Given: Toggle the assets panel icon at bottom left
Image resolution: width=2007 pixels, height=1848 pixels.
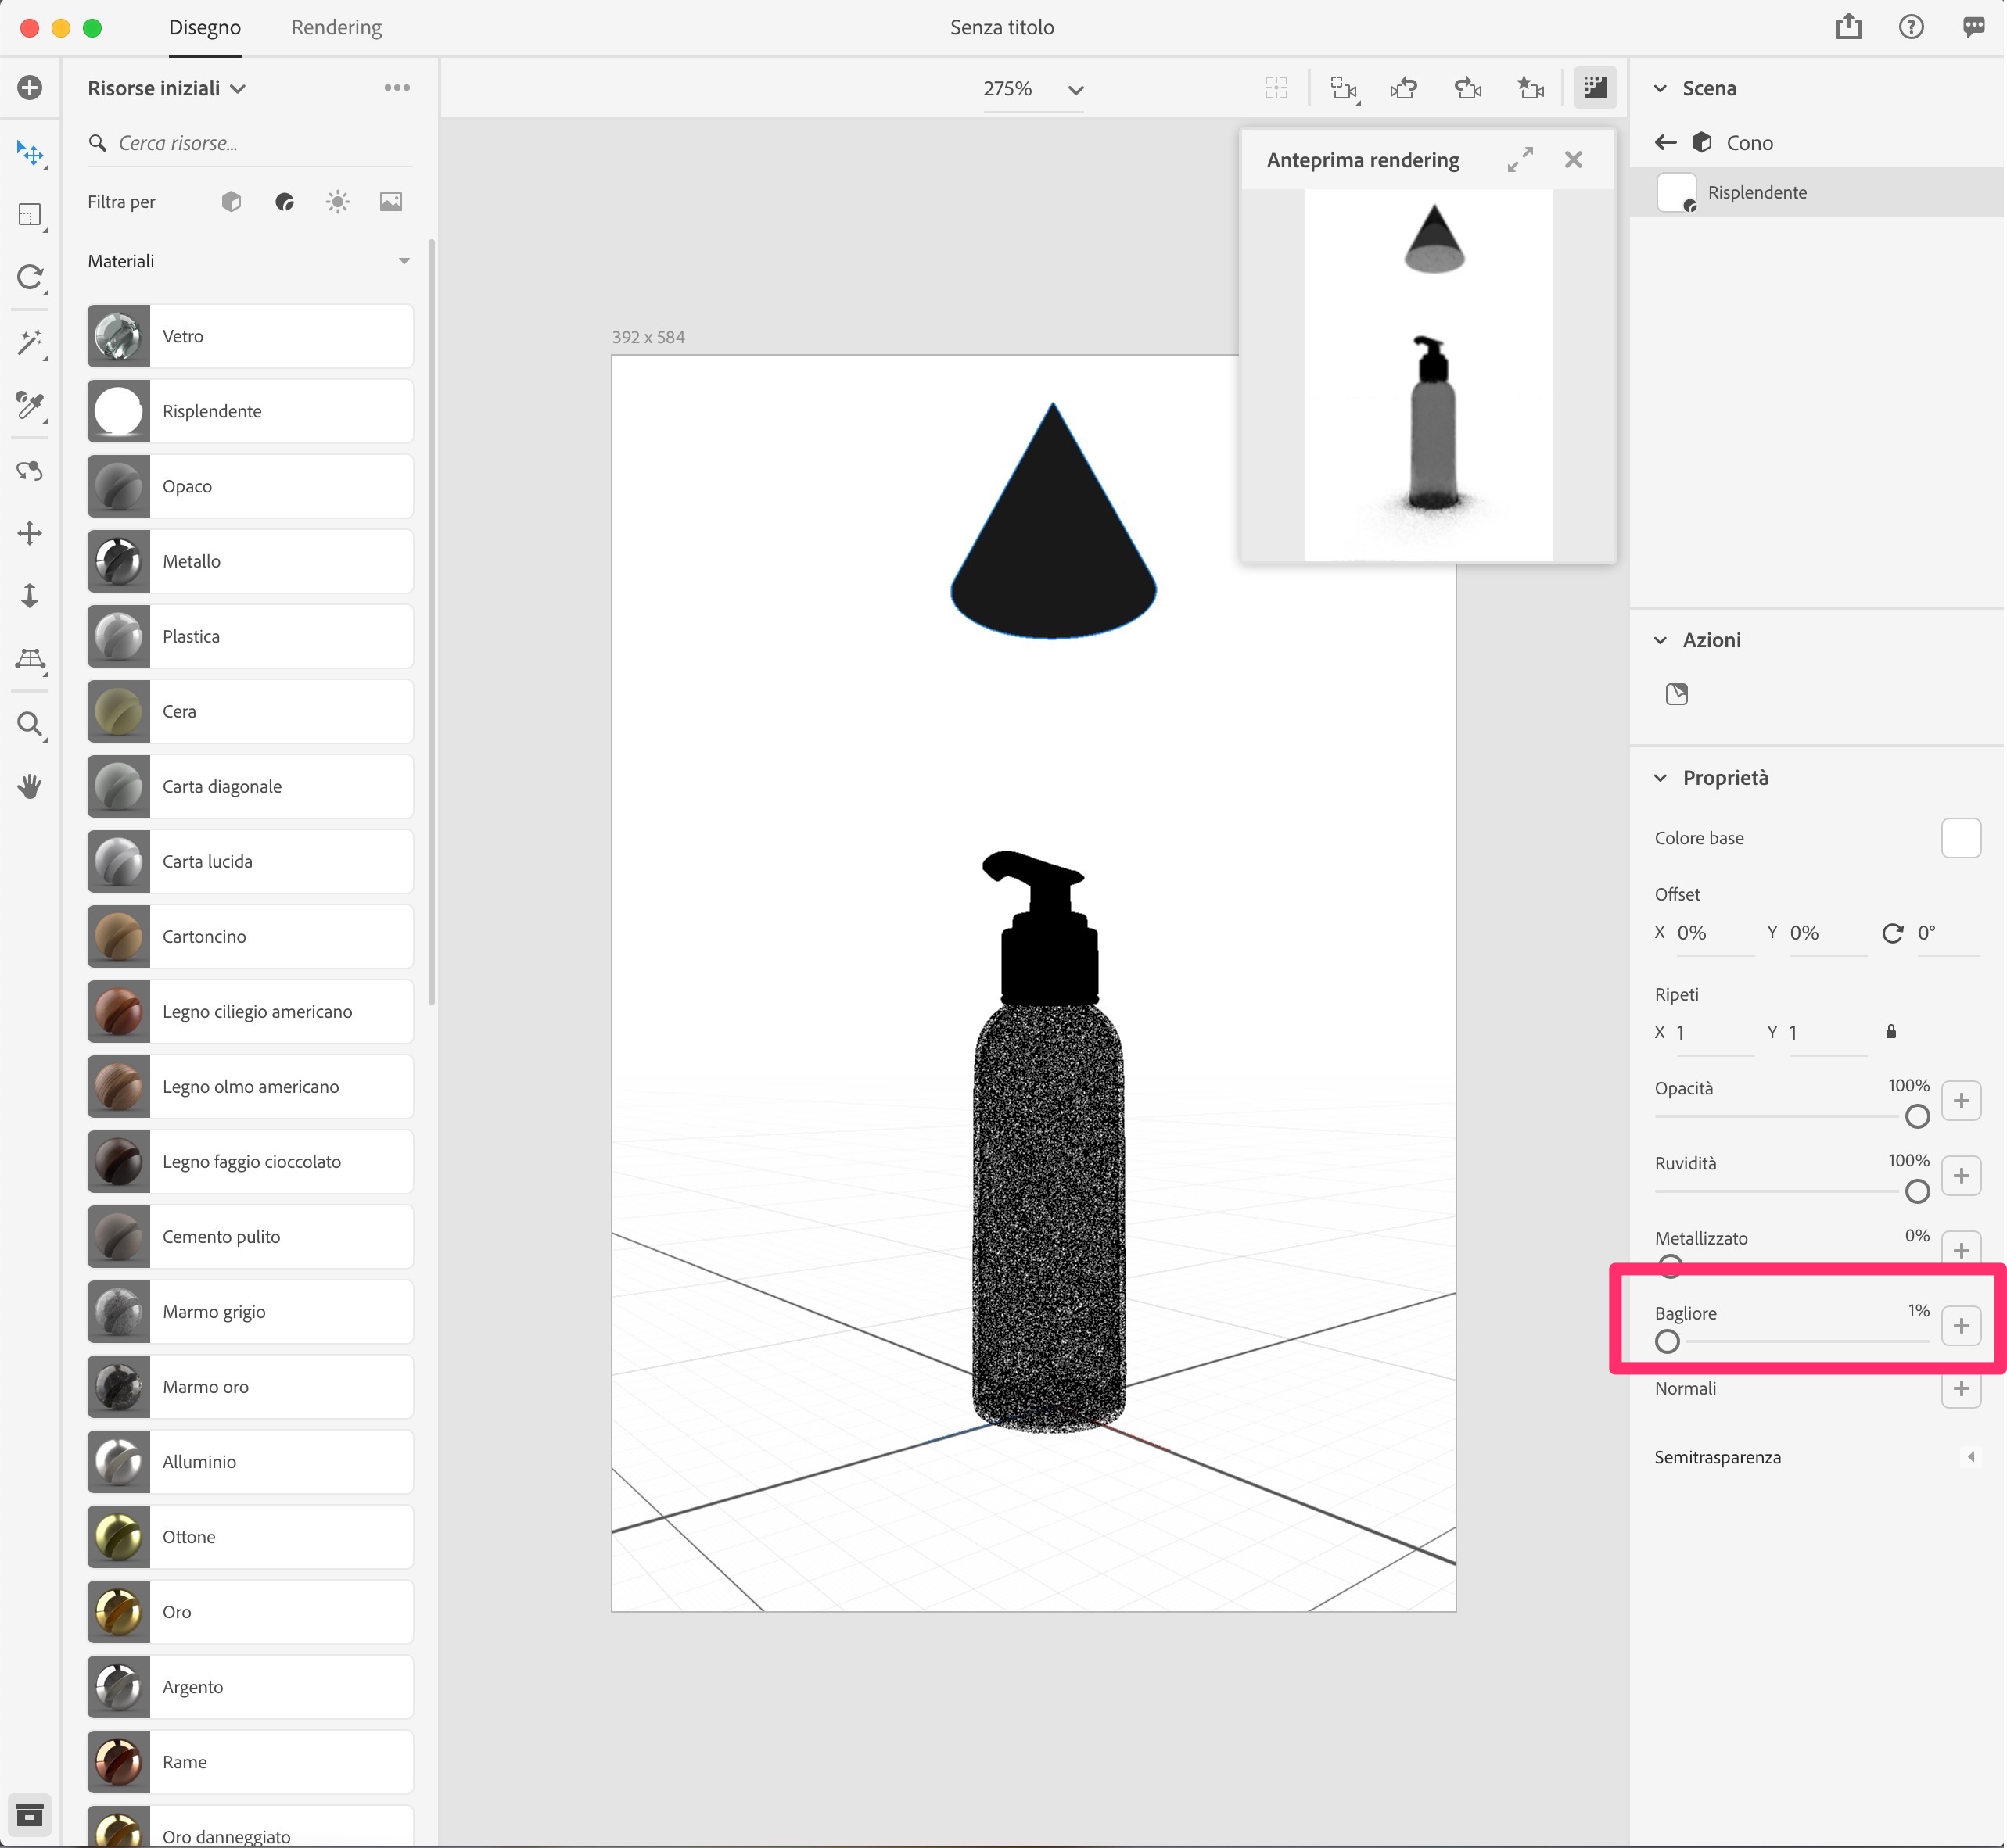Looking at the screenshot, I should (30, 1815).
